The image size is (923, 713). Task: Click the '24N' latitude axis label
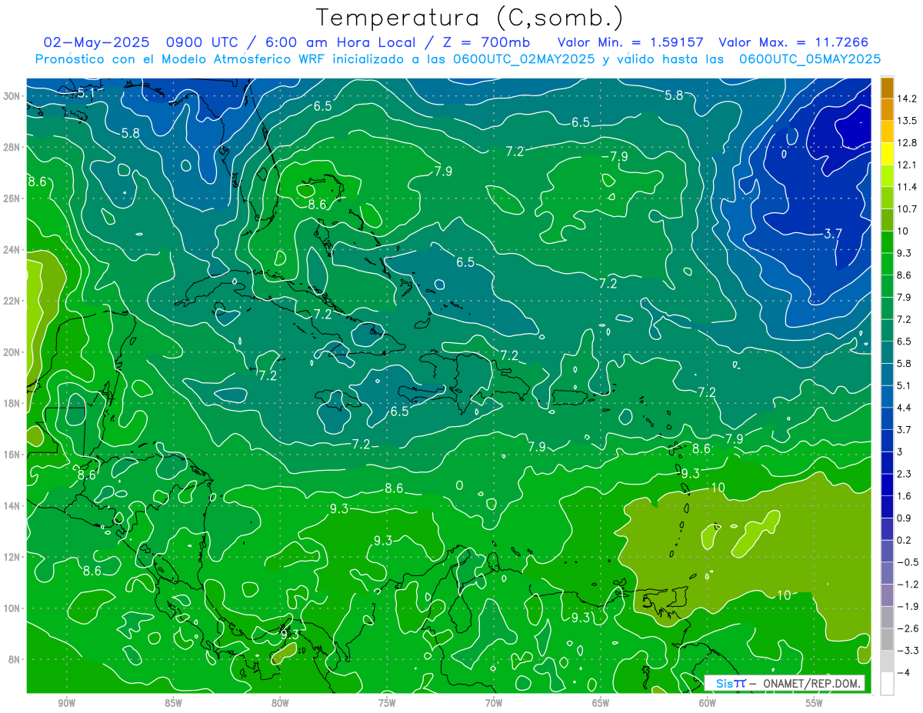tap(12, 249)
